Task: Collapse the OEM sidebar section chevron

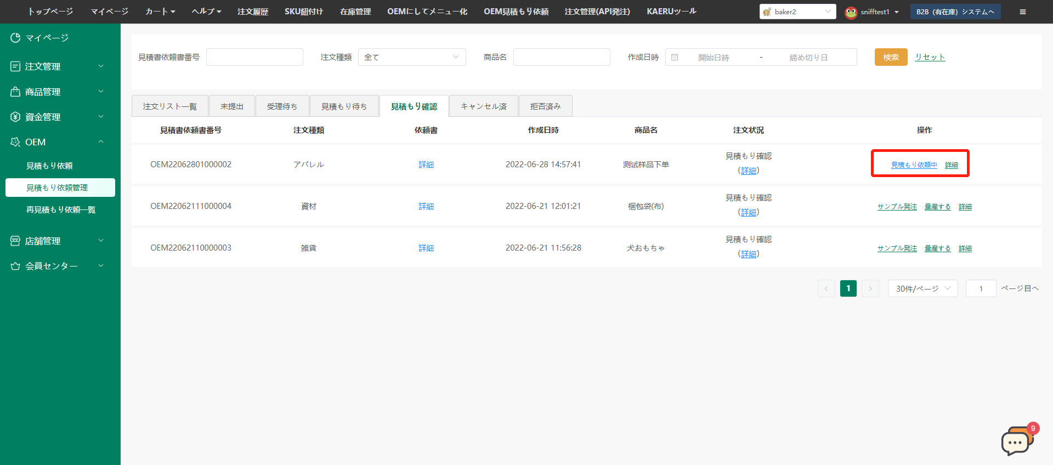Action: pyautogui.click(x=101, y=142)
